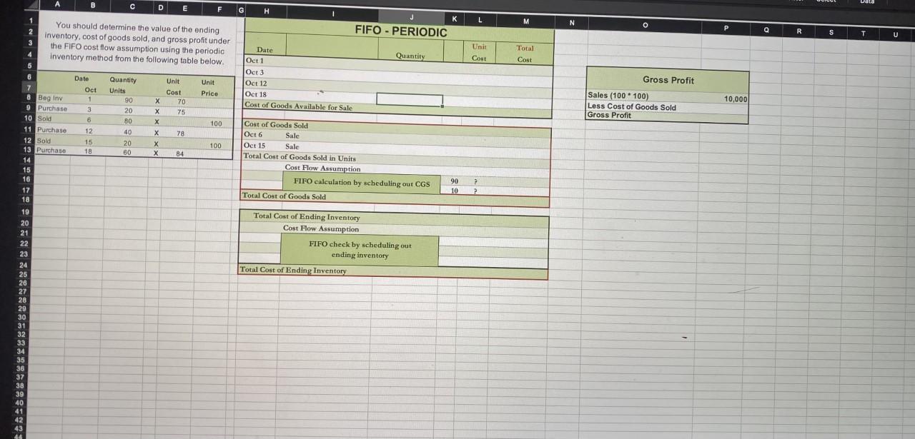Select the Oct 6 Sale row label
915x439 pixels.
click(272, 135)
